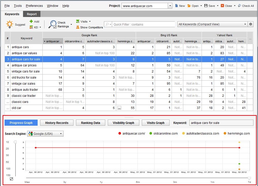Viewport: 258px width, 186px height.
Task: Select the antique cars keyword row
Action: tap(129, 47)
